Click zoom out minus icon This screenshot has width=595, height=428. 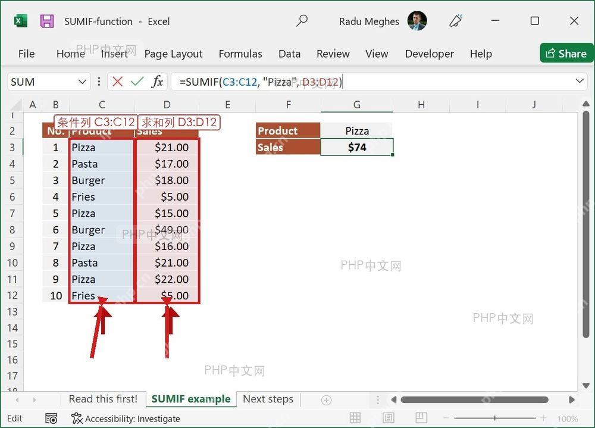446,418
